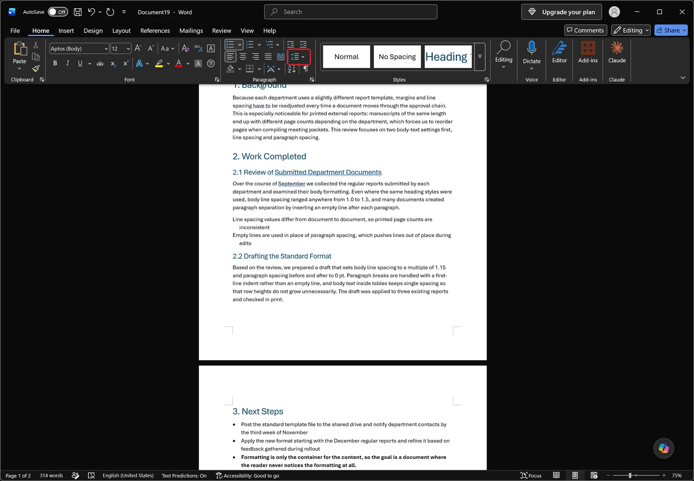Screen dimensions: 694x481
Task: Copy selection using the Copy icon
Action: (x=36, y=57)
